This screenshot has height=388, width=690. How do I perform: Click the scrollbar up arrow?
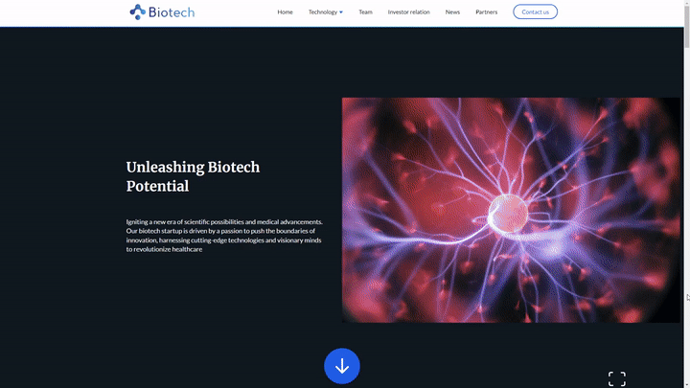pos(687,3)
